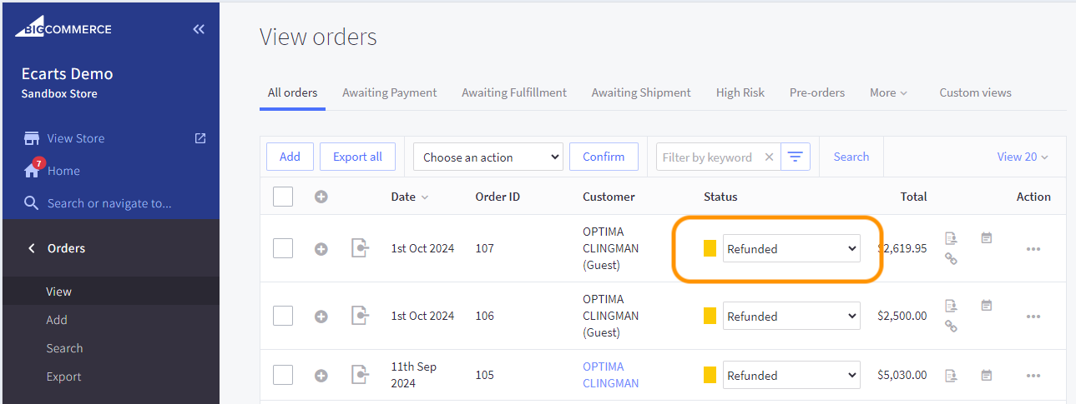Check the box for order 105
Screen dimensions: 1076x404
283,375
